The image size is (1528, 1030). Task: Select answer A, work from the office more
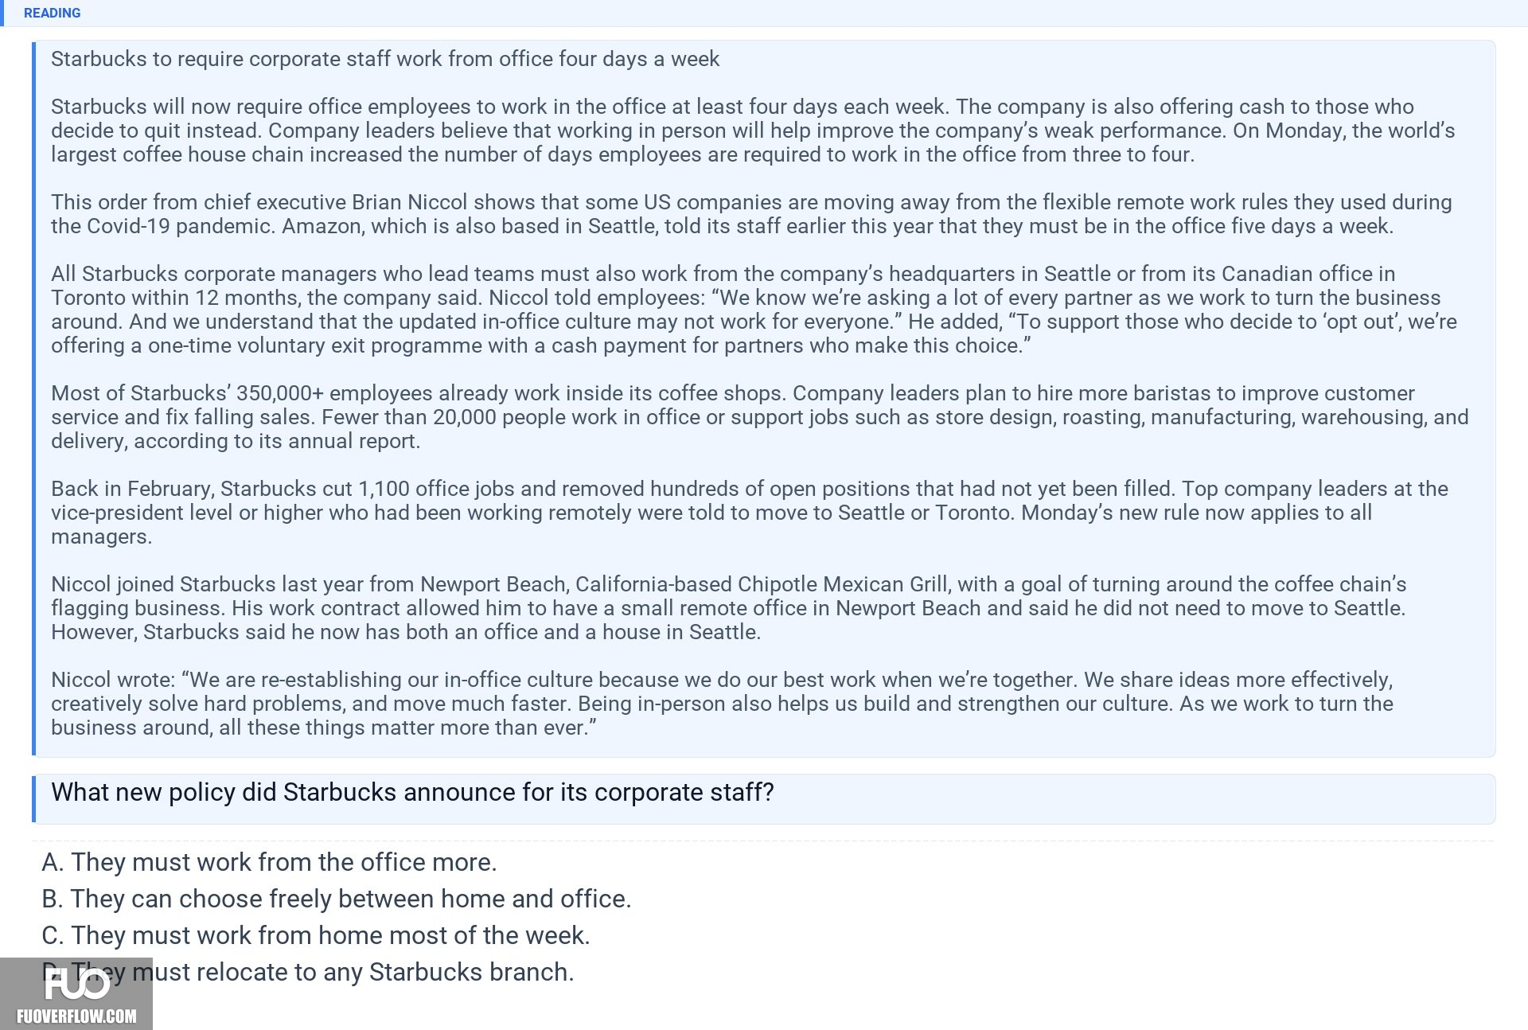click(269, 862)
